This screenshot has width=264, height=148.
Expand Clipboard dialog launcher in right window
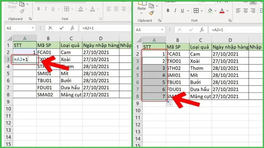pos(160,20)
